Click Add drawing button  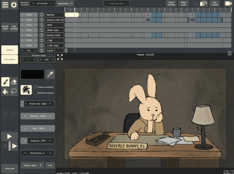click(x=14, y=27)
